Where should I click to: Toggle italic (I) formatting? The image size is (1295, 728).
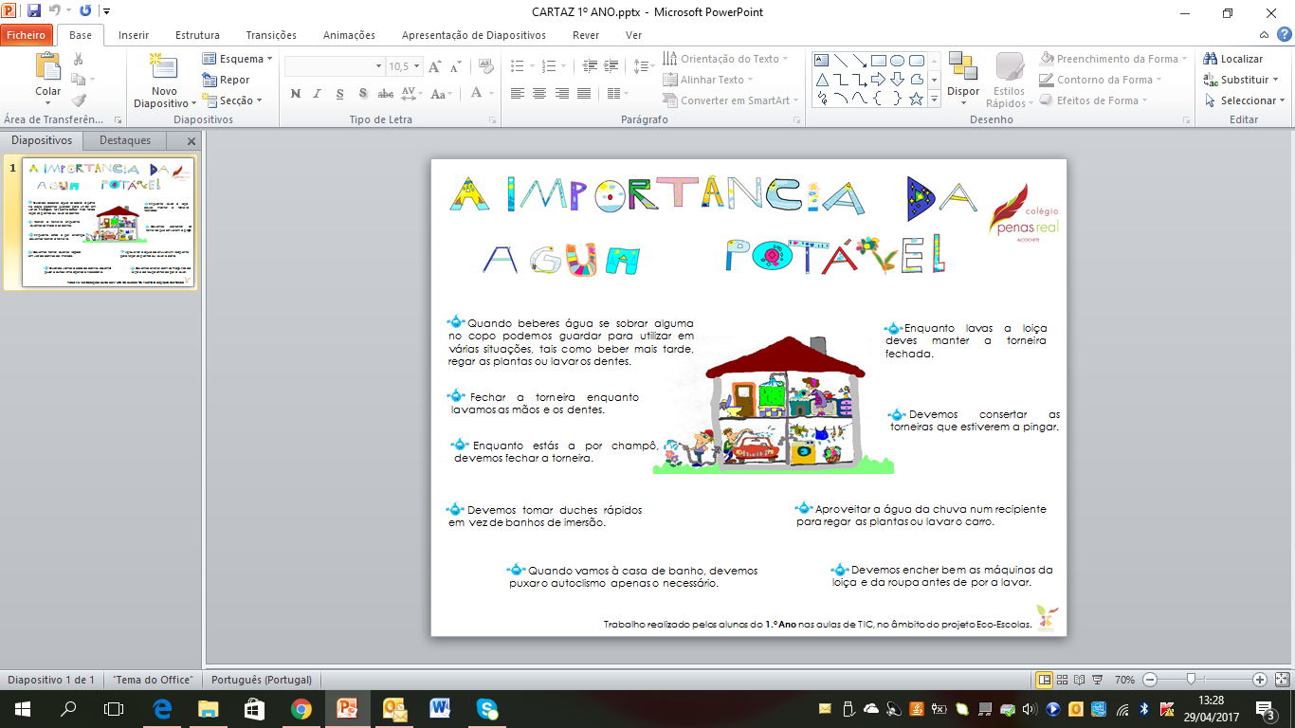pyautogui.click(x=317, y=94)
